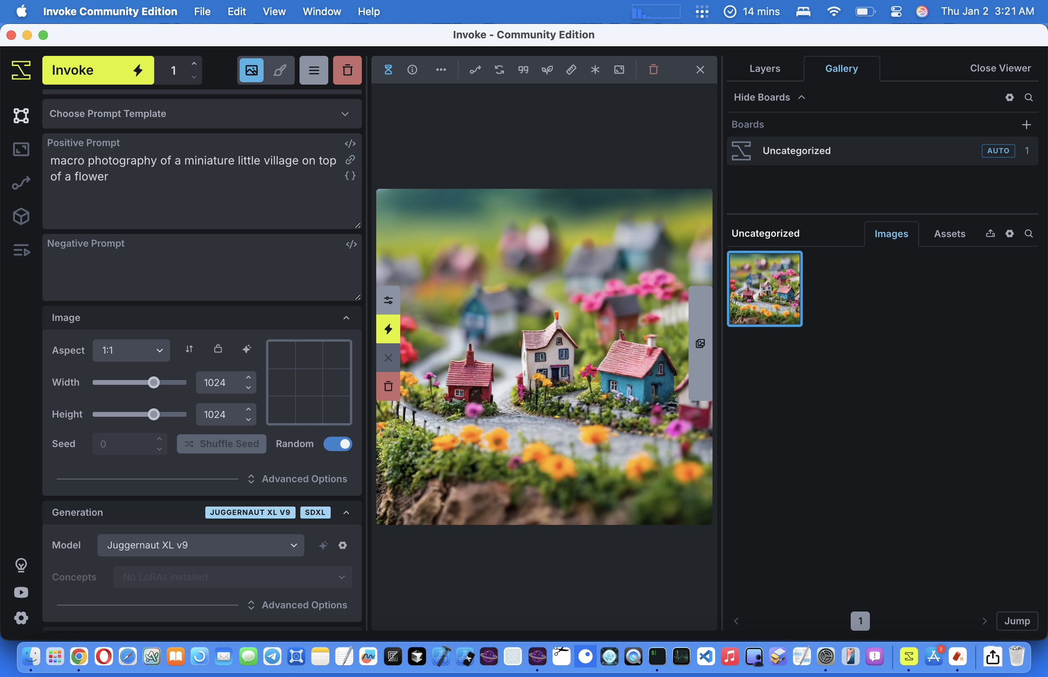Toggle the Random seed switch
The width and height of the screenshot is (1048, 677).
point(337,443)
